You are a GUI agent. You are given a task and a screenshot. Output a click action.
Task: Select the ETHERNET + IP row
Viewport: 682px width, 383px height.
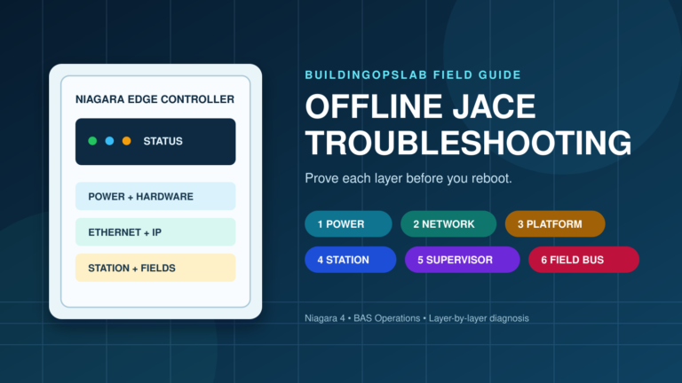(155, 232)
